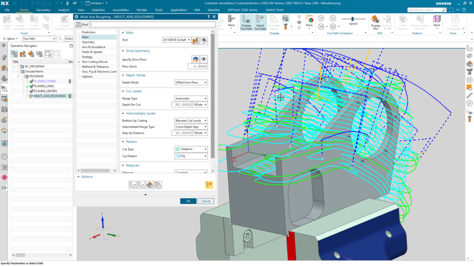Collapse Actions section
The width and height of the screenshot is (474, 266).
pyautogui.click(x=78, y=177)
